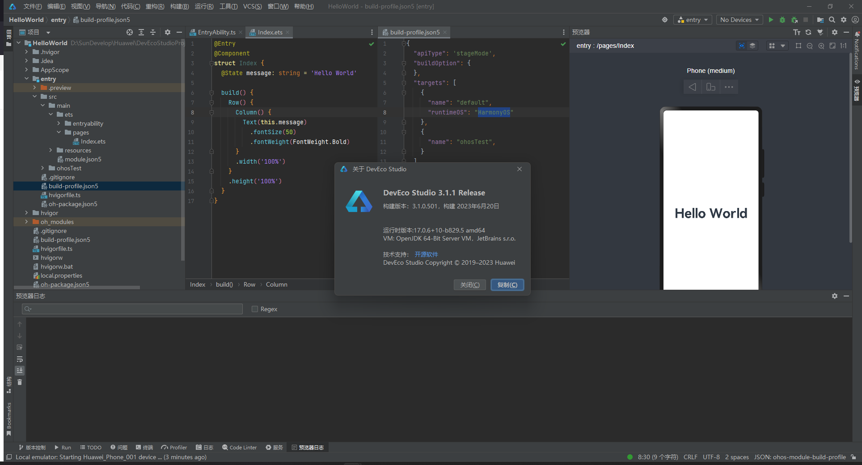Rotate device icon under Phone (medium)

[x=711, y=87]
